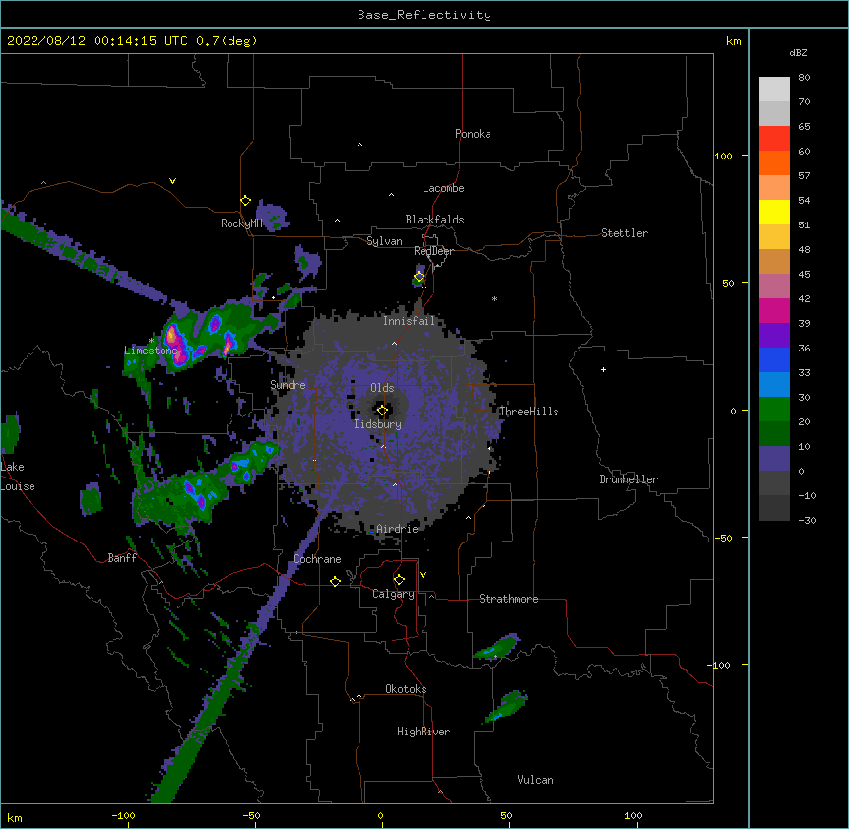The image size is (849, 829).
Task: Click the Banff label
Action: 122,558
